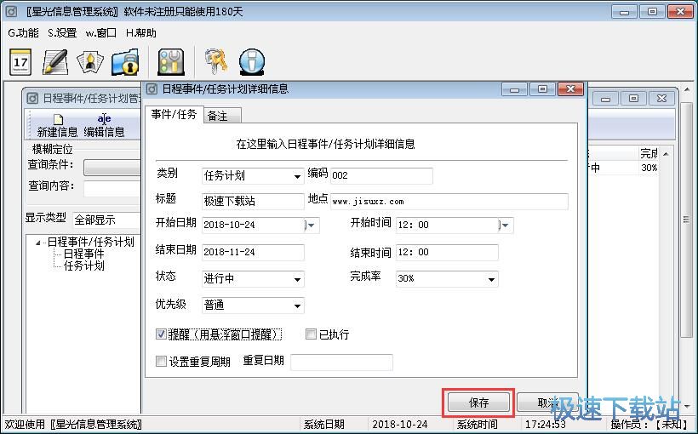Click the 保存 button
698x434 pixels.
pos(478,403)
